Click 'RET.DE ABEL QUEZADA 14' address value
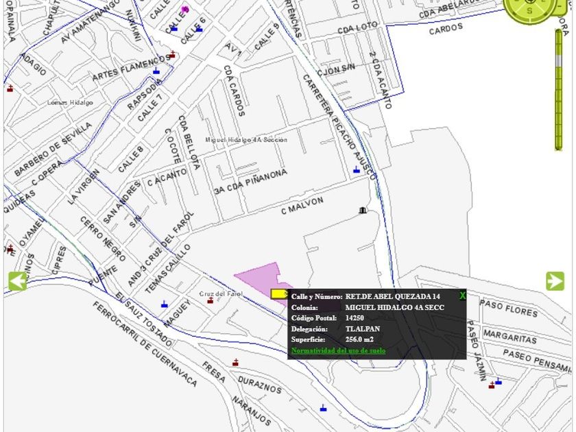 pyautogui.click(x=392, y=296)
